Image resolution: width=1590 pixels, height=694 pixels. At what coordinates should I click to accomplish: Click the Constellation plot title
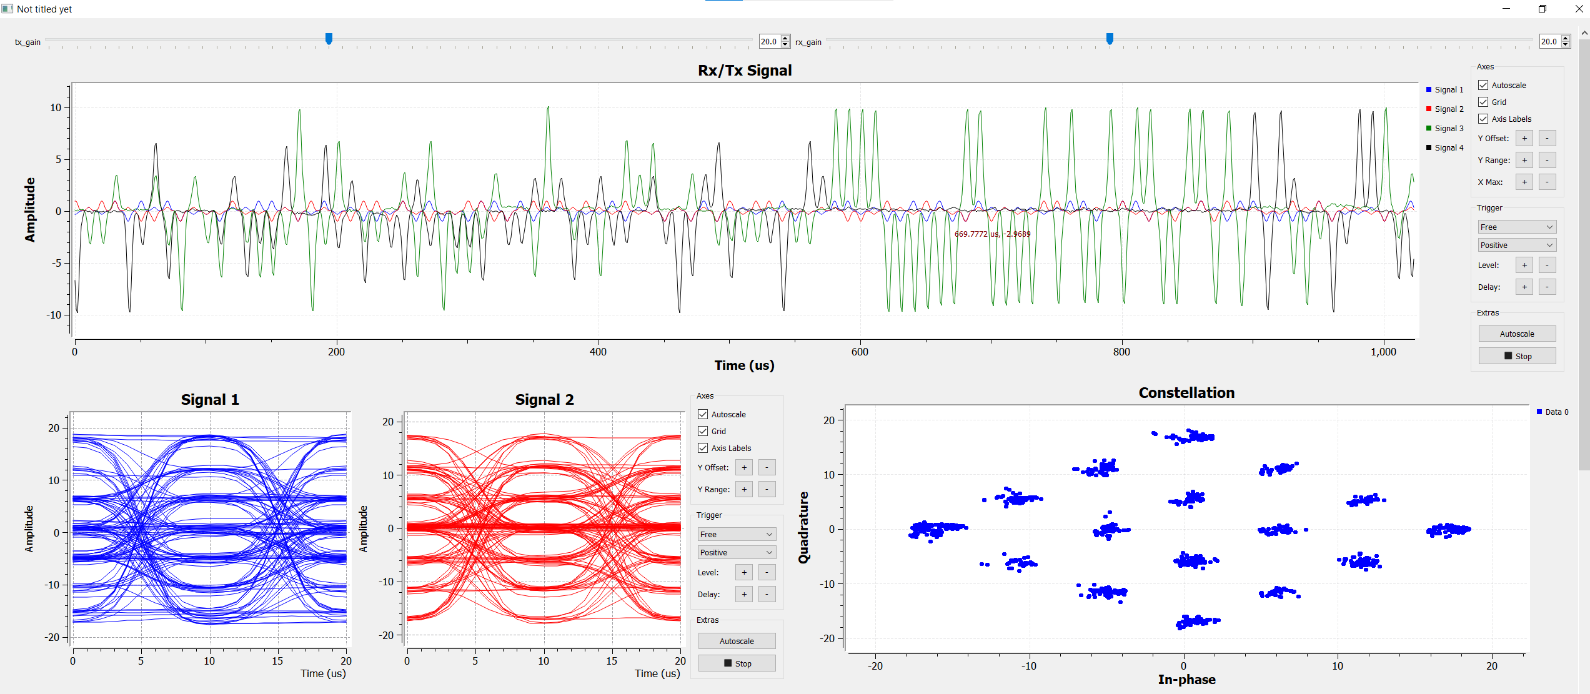(1186, 393)
